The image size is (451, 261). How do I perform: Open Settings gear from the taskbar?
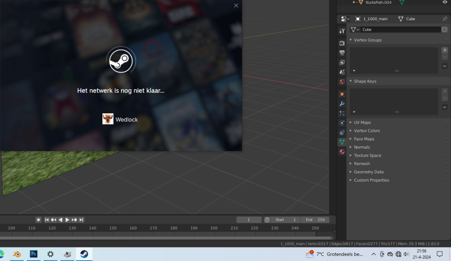tap(51, 254)
